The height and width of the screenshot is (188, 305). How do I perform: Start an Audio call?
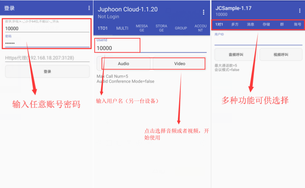click(x=124, y=64)
